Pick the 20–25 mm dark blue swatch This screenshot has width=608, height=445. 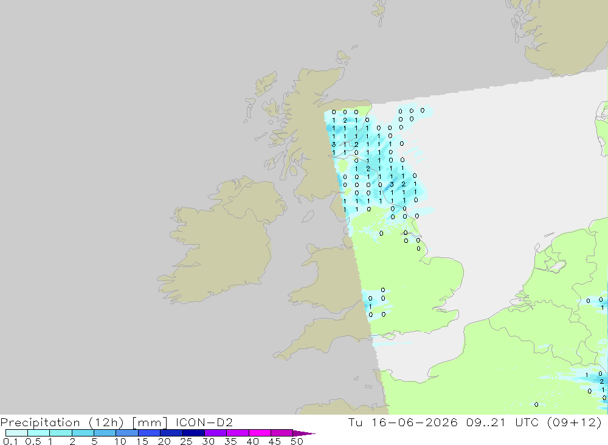point(171,433)
